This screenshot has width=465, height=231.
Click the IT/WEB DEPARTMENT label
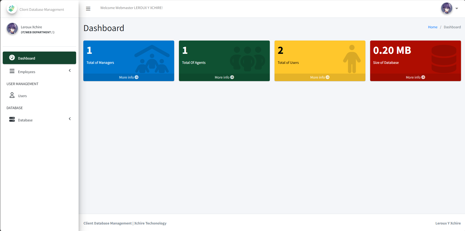[38, 32]
